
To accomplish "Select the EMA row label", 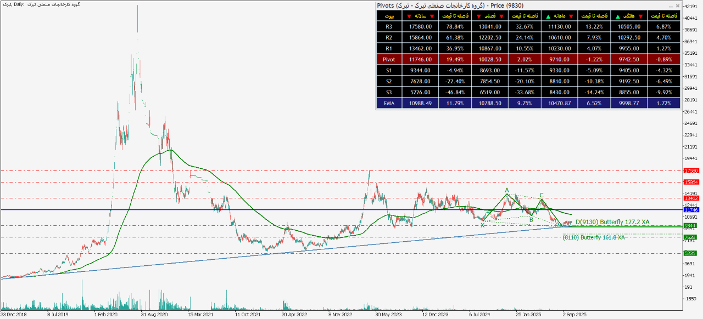I will (389, 102).
